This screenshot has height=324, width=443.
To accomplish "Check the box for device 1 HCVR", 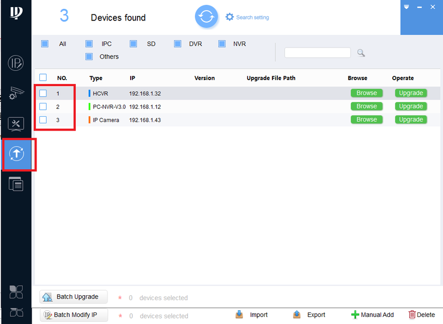I will (43, 93).
